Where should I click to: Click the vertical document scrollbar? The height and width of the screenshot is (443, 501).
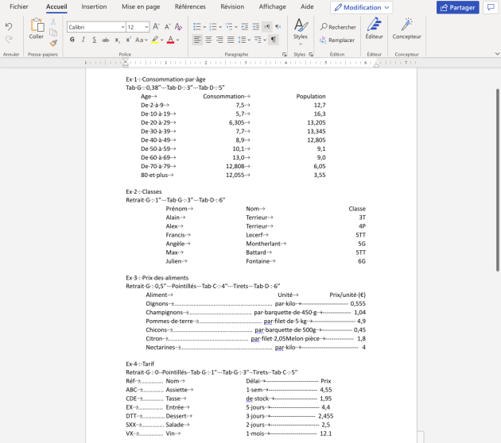point(498,180)
